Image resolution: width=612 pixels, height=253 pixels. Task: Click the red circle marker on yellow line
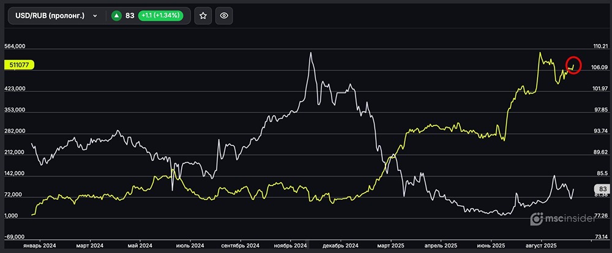tap(574, 64)
